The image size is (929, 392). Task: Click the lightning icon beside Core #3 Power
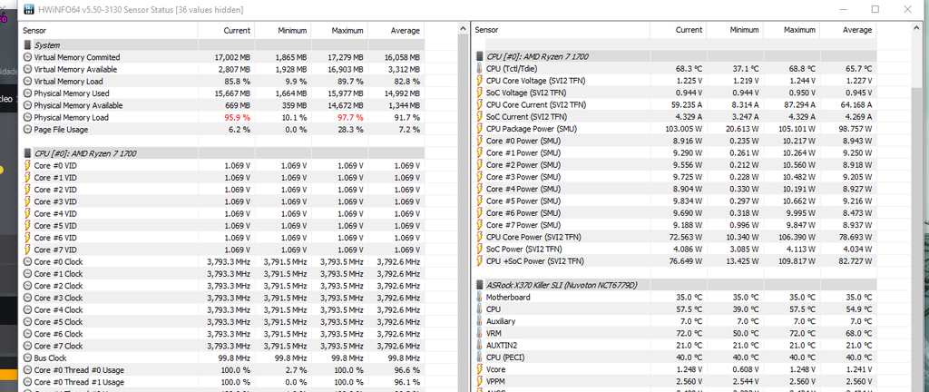(480, 176)
